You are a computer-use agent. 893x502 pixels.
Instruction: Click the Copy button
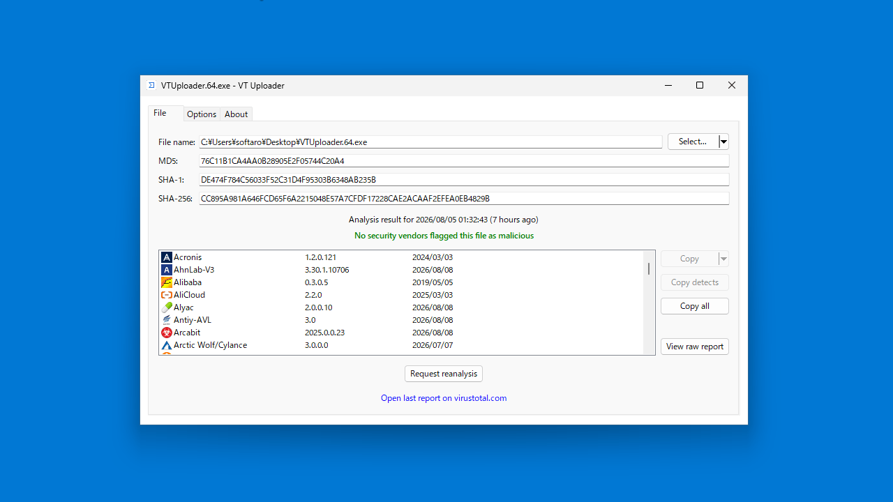[689, 259]
